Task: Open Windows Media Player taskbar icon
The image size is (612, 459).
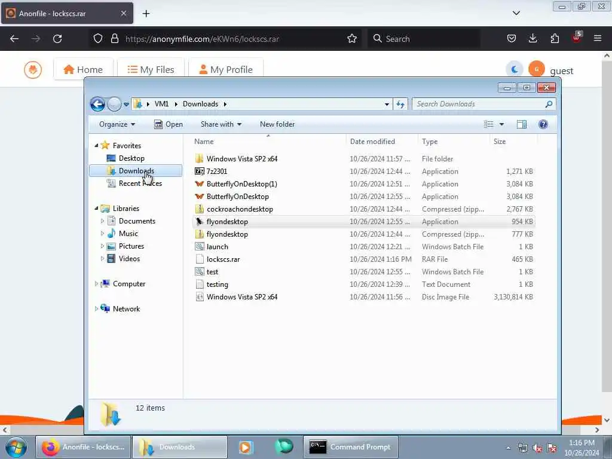Action: coord(246,447)
